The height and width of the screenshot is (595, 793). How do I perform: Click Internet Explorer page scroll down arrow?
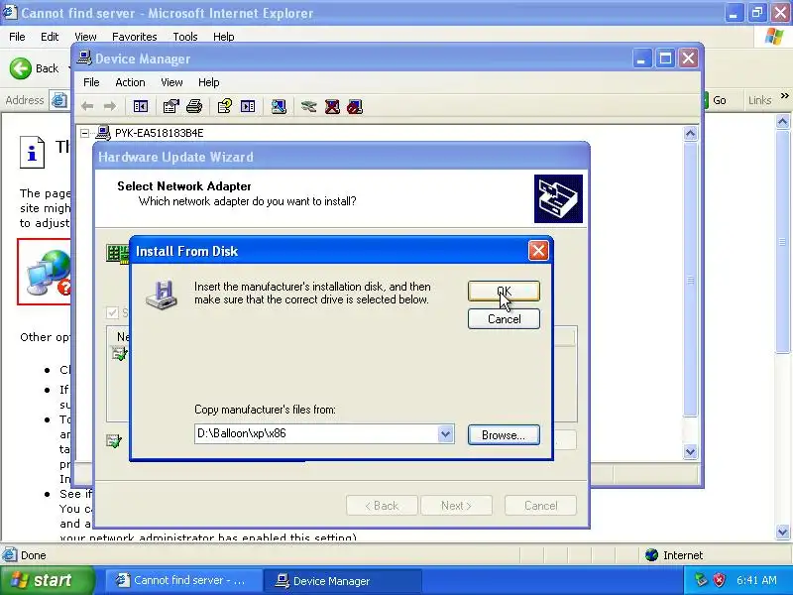tap(782, 532)
